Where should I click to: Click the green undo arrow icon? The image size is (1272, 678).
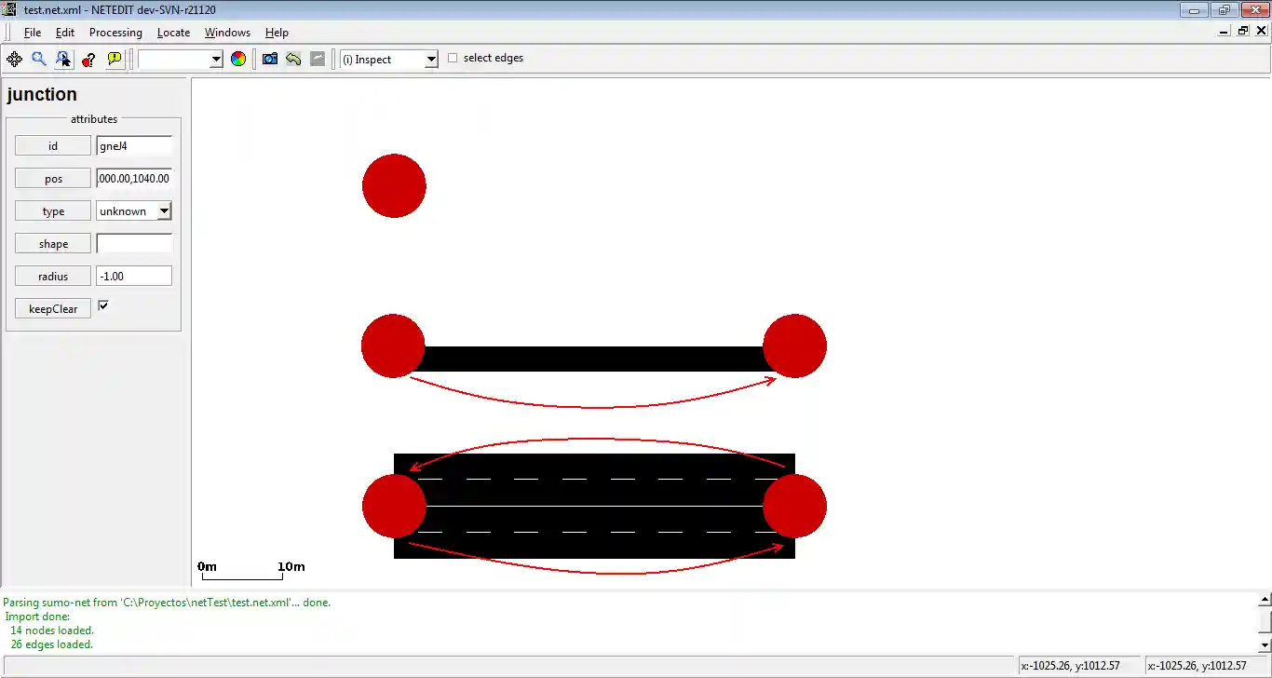coord(293,59)
